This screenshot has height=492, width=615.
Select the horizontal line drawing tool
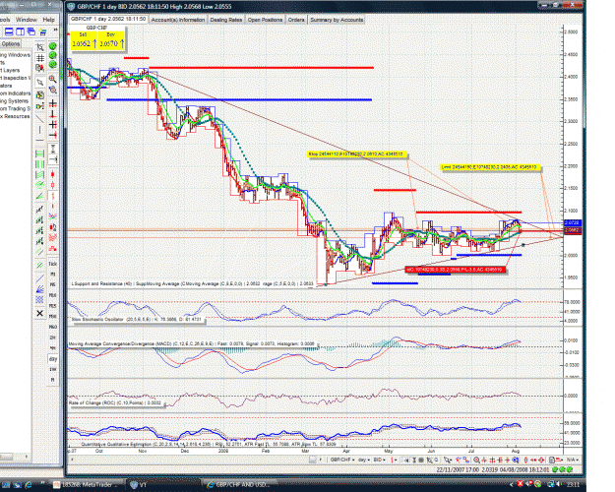click(x=40, y=140)
